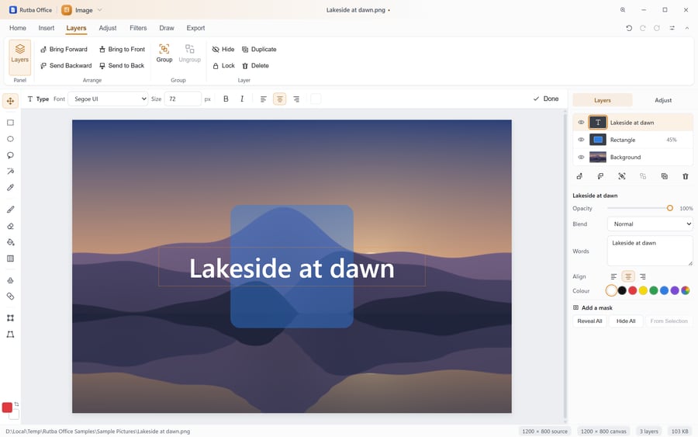Toggle visibility of the Rectangle layer
Viewport: 698px width, 437px height.
[581, 140]
